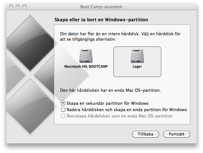Select 'Radera hårddisken' radio option

click(63, 110)
